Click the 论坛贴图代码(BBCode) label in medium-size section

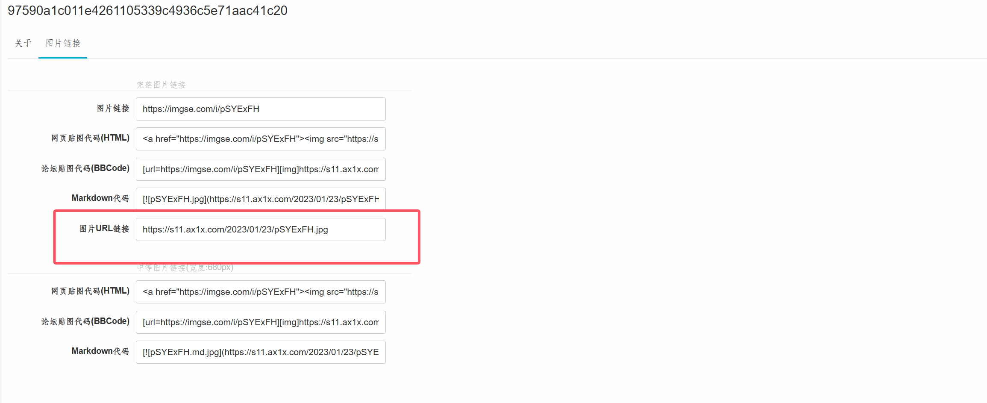point(85,321)
